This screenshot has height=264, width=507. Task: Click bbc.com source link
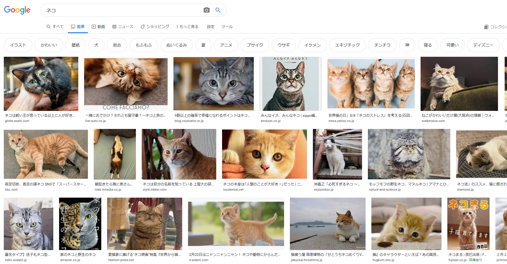click(x=11, y=189)
